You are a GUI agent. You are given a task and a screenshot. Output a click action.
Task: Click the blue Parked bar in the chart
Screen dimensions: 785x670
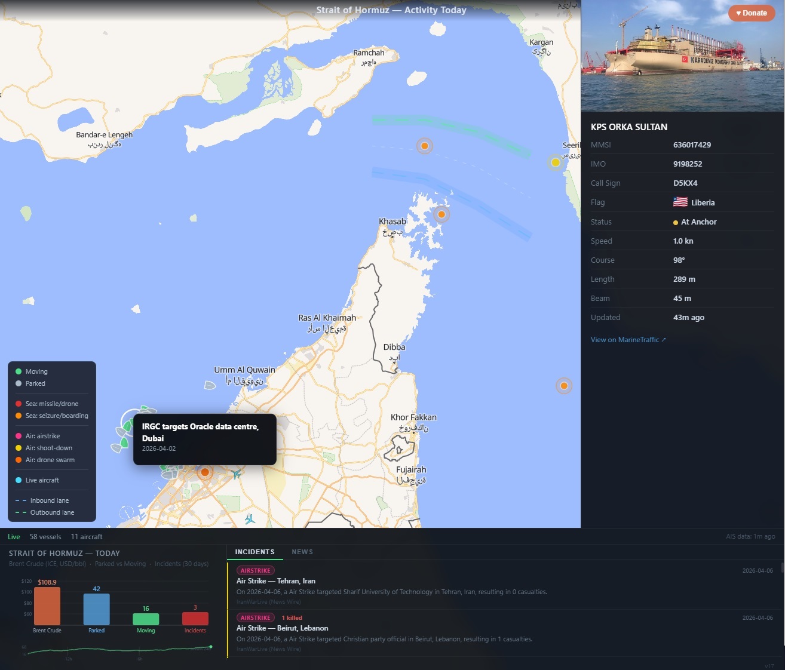click(x=96, y=609)
